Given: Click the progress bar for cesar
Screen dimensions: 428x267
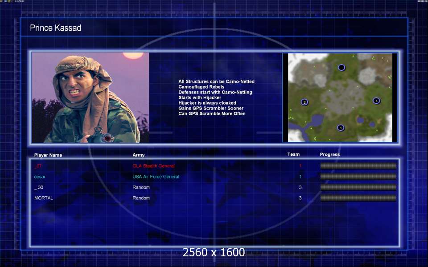Looking at the screenshot, I should (x=358, y=177).
